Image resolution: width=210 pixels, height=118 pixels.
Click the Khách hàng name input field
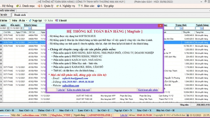(x=39, y=28)
